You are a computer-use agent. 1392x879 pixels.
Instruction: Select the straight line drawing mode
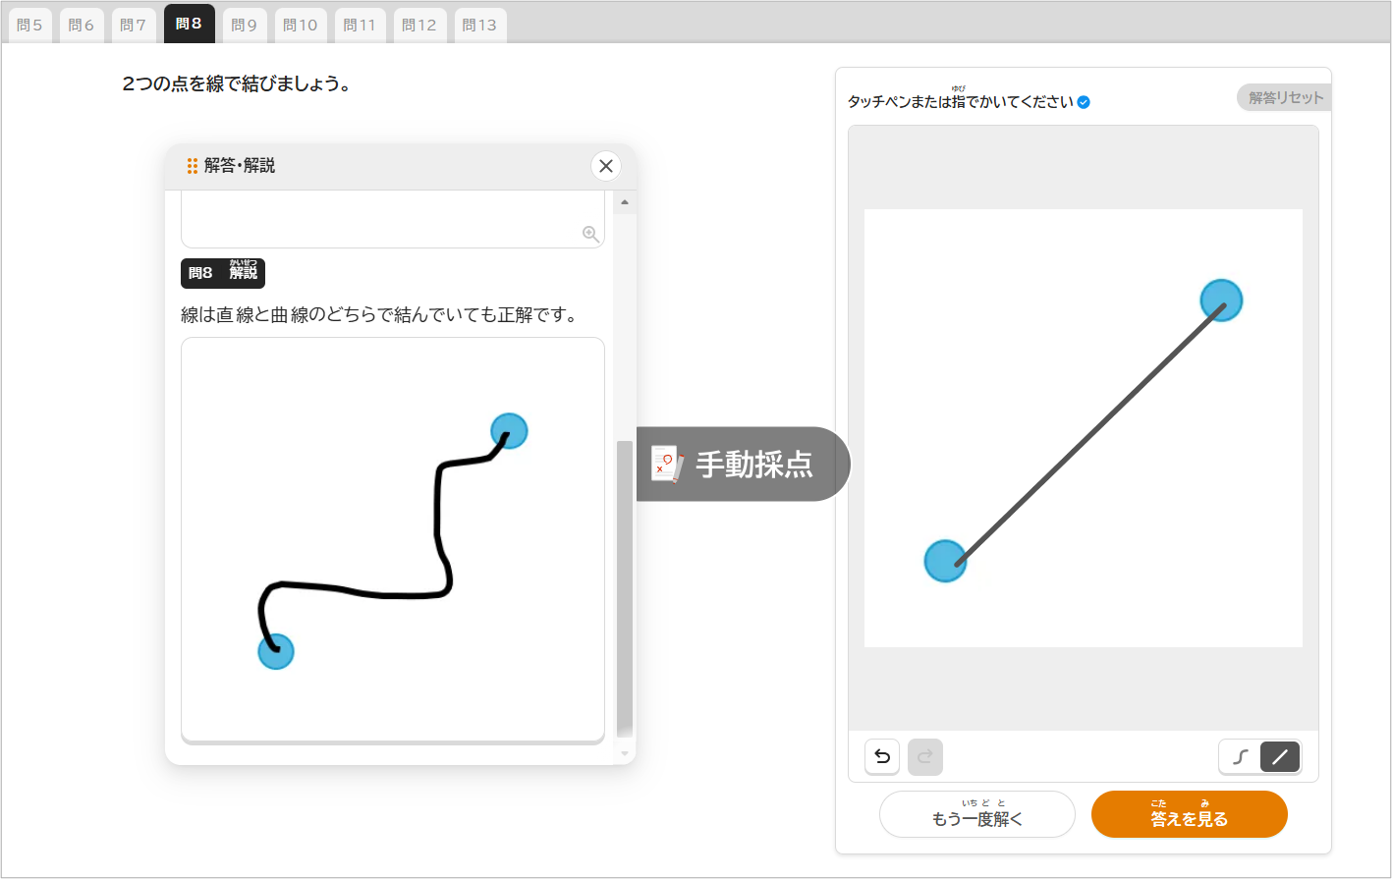click(x=1279, y=757)
